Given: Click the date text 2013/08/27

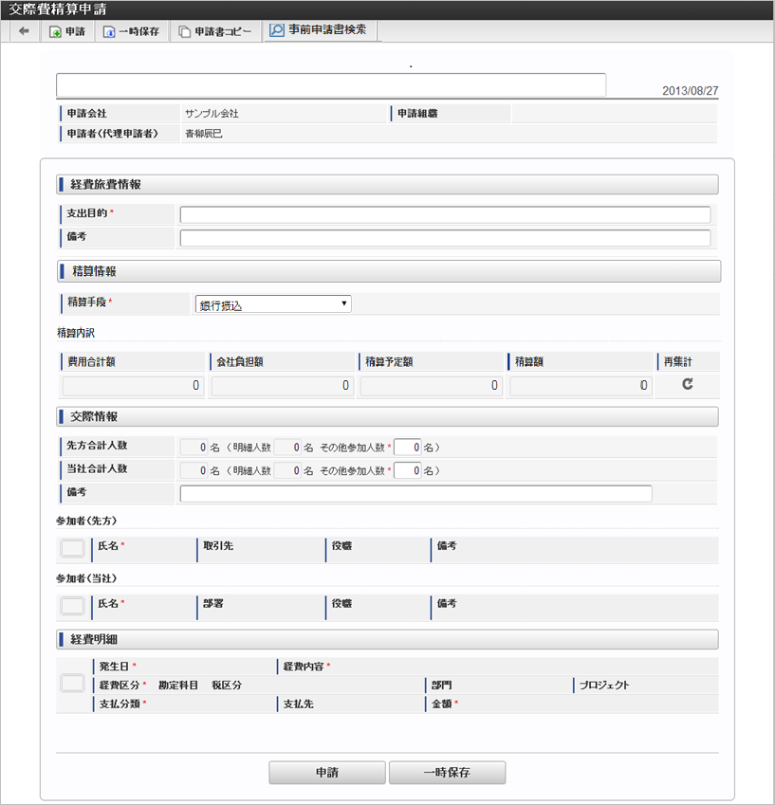Looking at the screenshot, I should click(x=690, y=91).
